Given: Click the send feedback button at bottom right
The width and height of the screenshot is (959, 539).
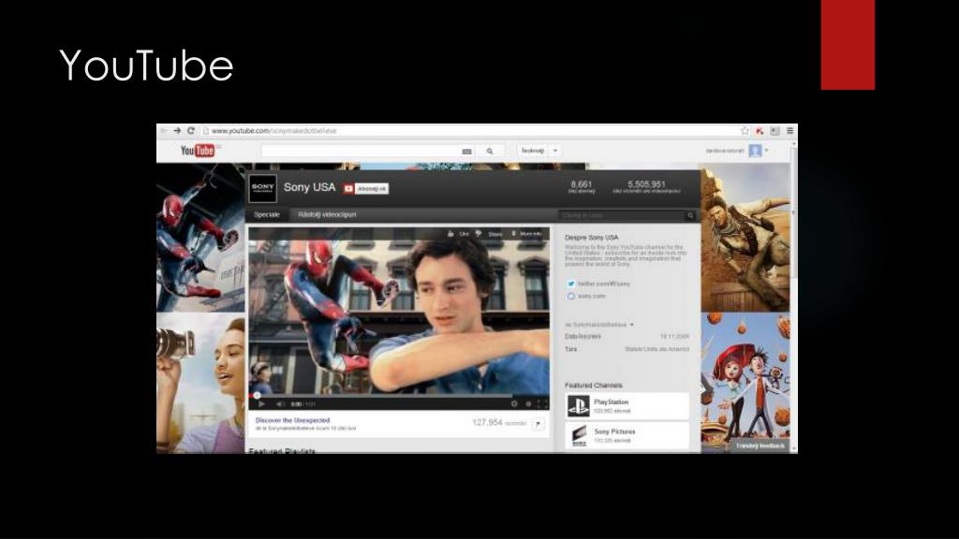Looking at the screenshot, I should pyautogui.click(x=759, y=446).
